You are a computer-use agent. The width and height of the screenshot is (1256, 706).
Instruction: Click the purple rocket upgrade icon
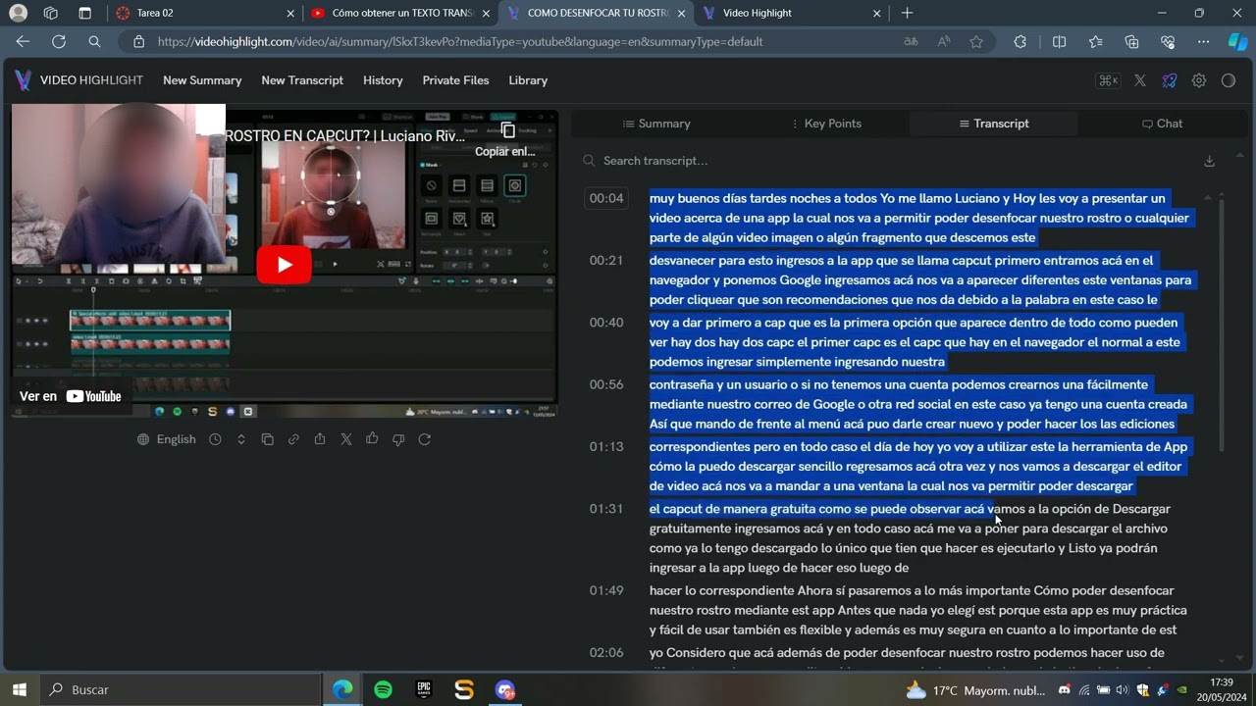tap(1169, 80)
